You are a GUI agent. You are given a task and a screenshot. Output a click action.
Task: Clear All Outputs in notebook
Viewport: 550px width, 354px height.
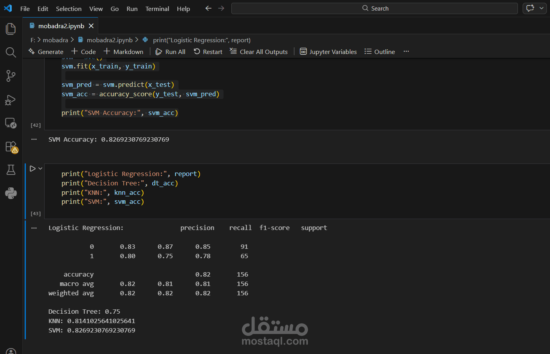(x=259, y=52)
